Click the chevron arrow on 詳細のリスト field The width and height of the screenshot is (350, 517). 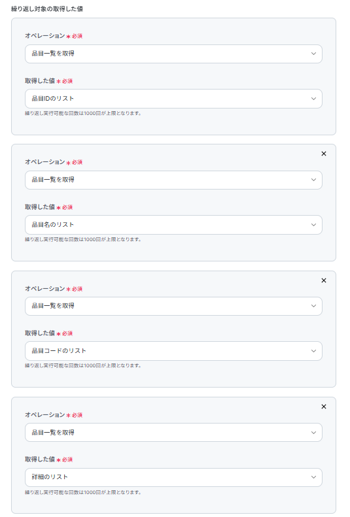point(314,477)
